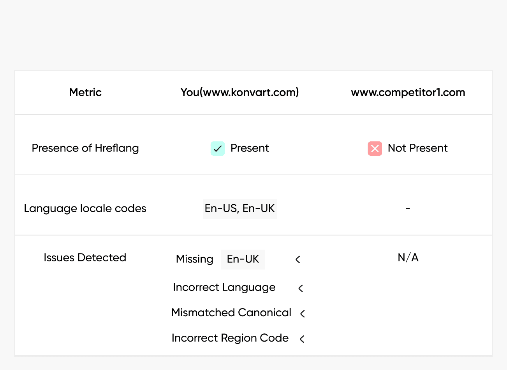Expand the Mismatched Canonical chevron
This screenshot has height=370, width=507.
[303, 313]
